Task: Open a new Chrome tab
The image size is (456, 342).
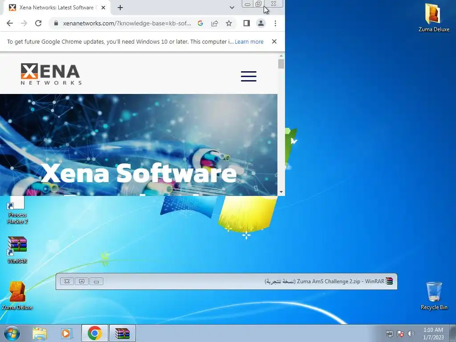Action: [120, 8]
